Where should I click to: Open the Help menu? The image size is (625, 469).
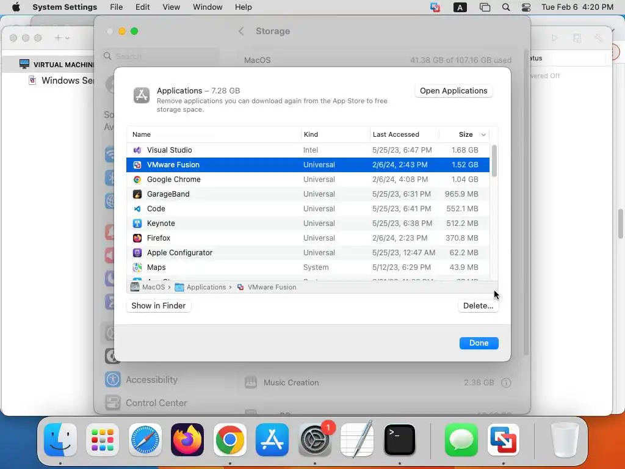(243, 7)
